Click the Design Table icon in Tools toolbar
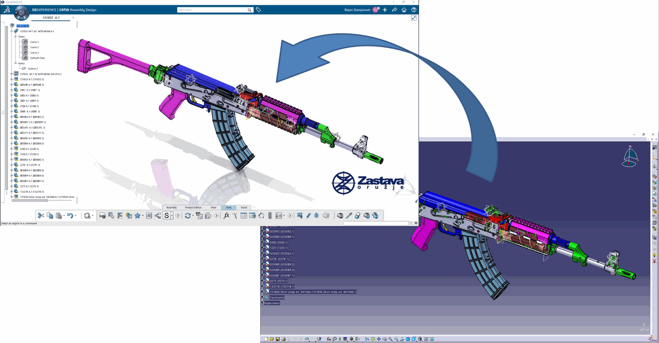Image resolution: width=659 pixels, height=343 pixels. [x=244, y=215]
